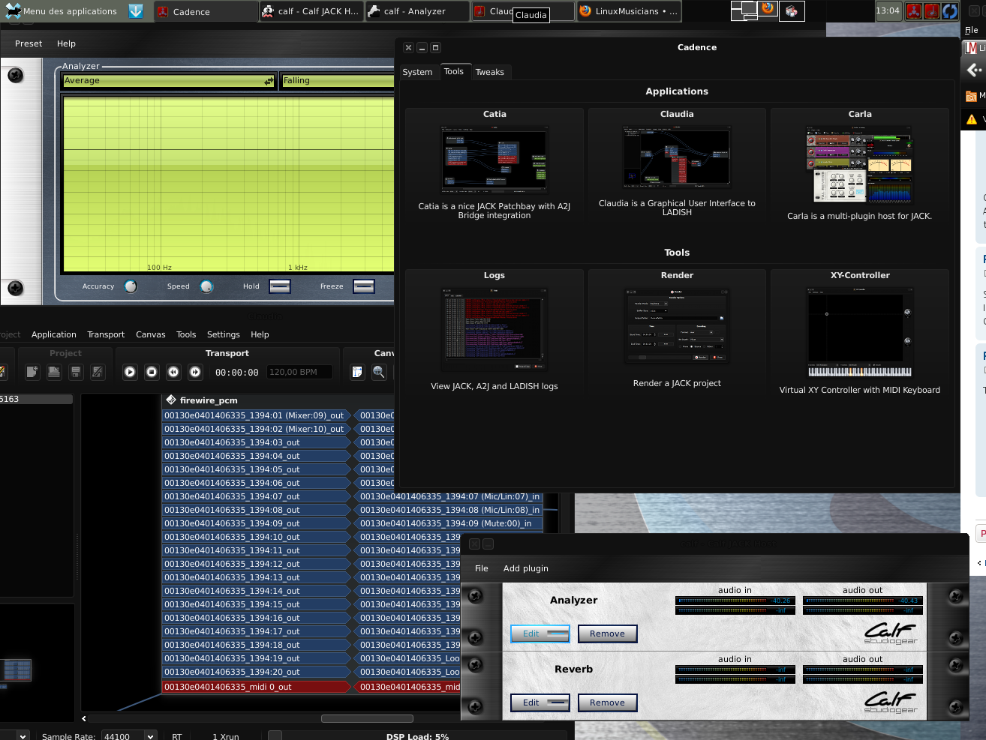Click the canvas arrange icon

pos(357,372)
